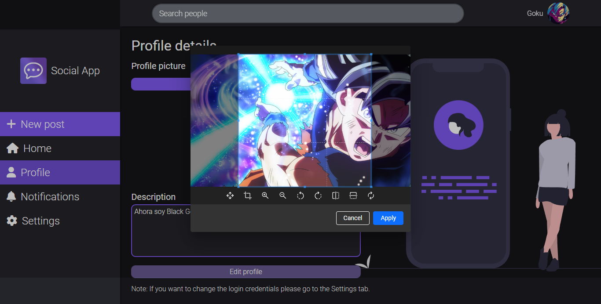601x304 pixels.
Task: Click Goku's avatar in the header
Action: 558,13
